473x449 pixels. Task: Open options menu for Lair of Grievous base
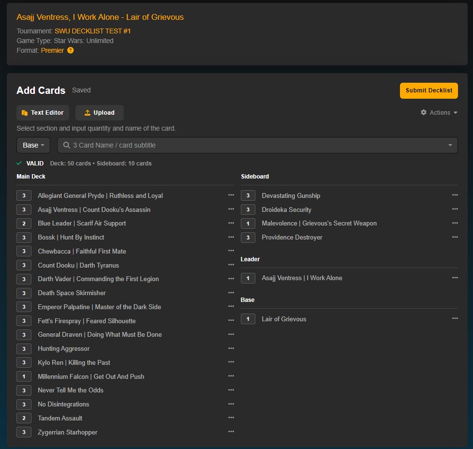455,319
